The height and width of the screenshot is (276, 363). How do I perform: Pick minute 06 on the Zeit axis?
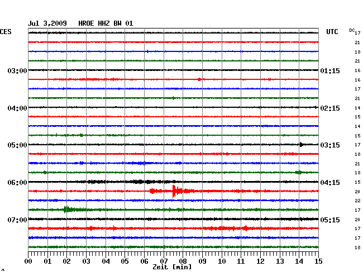click(x=144, y=261)
